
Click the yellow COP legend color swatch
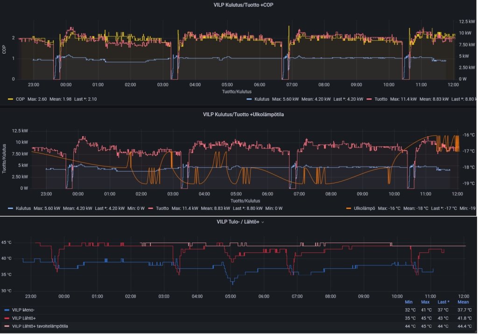click(10, 99)
